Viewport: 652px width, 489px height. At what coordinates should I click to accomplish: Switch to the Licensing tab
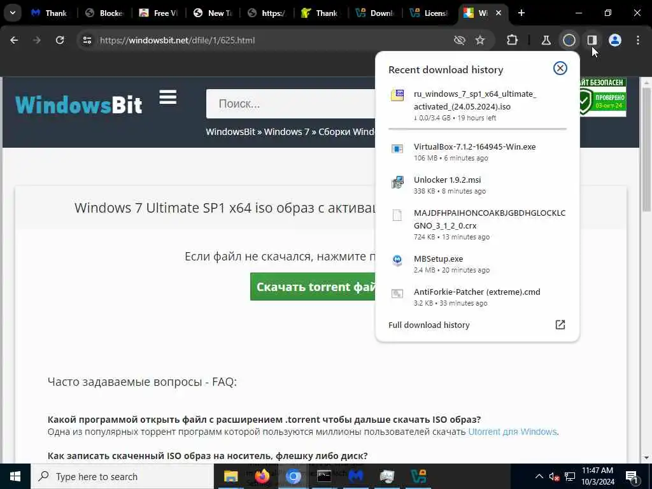[x=429, y=13]
